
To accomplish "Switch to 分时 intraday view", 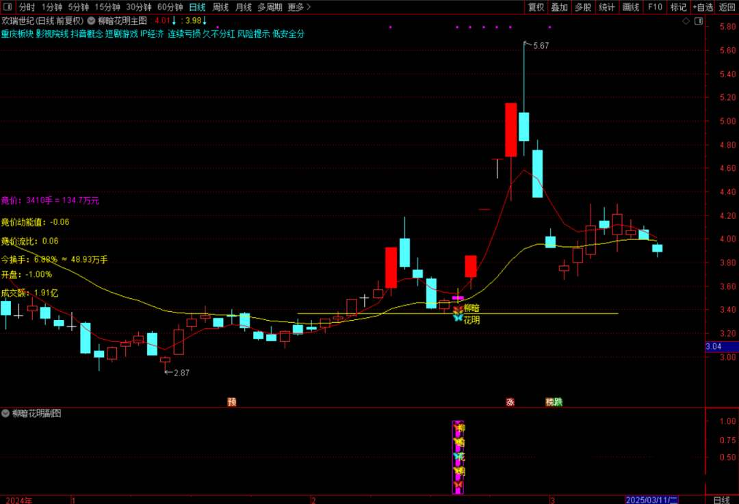I will coord(27,7).
